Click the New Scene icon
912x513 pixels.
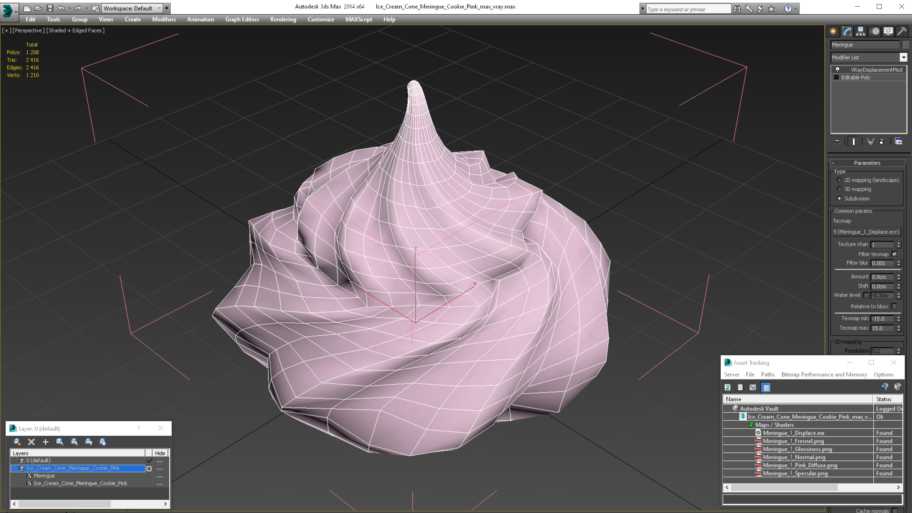pyautogui.click(x=27, y=8)
